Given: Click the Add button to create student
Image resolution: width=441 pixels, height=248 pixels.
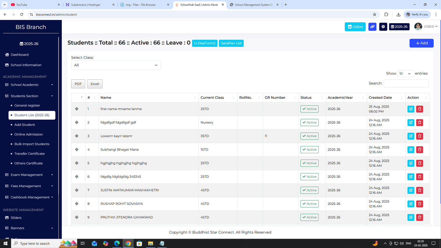Looking at the screenshot, I should 421,43.
